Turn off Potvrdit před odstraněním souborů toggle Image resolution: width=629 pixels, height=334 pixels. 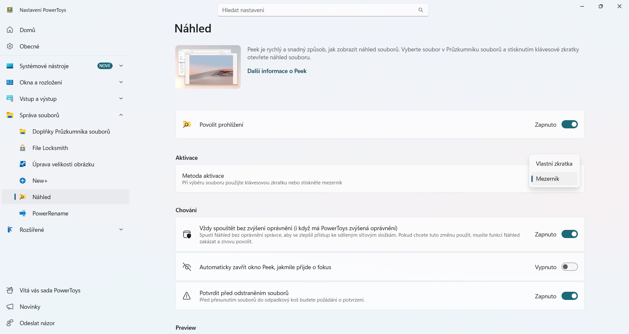point(569,296)
